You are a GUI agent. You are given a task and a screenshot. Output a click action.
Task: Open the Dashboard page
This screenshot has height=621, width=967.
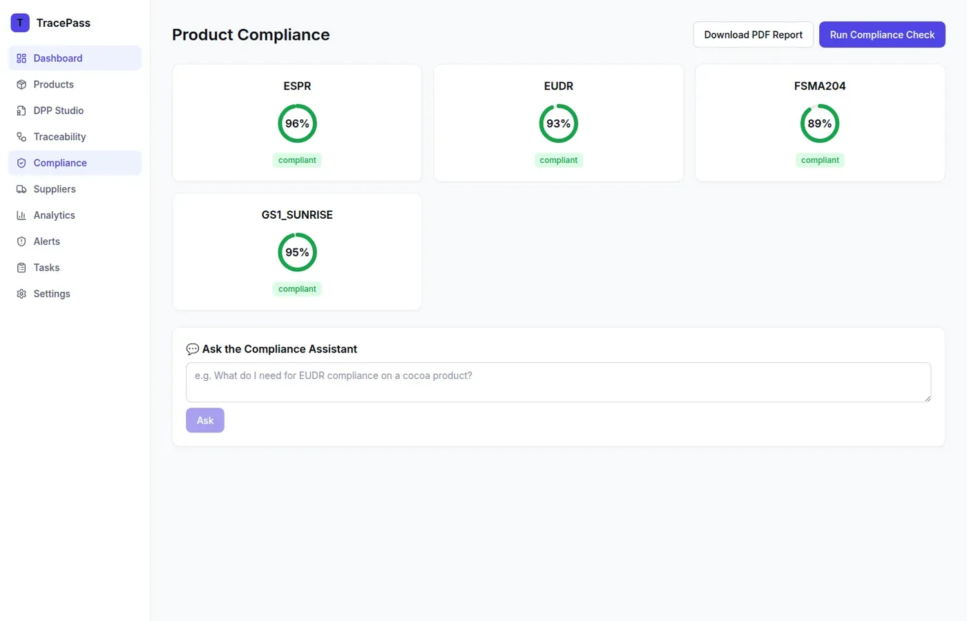75,59
